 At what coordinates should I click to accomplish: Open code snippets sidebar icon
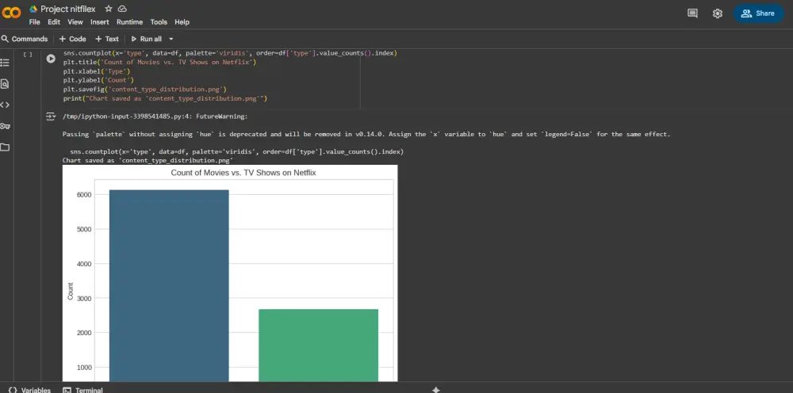pos(5,105)
